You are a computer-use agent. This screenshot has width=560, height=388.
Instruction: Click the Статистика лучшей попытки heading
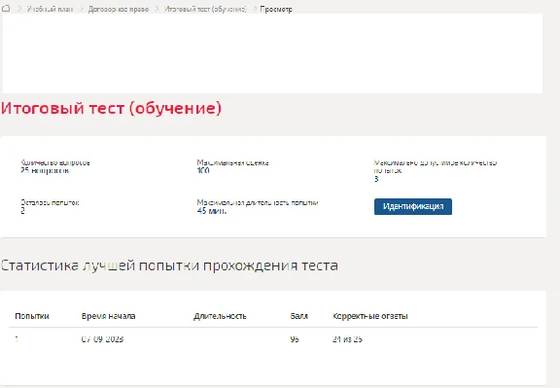169,265
